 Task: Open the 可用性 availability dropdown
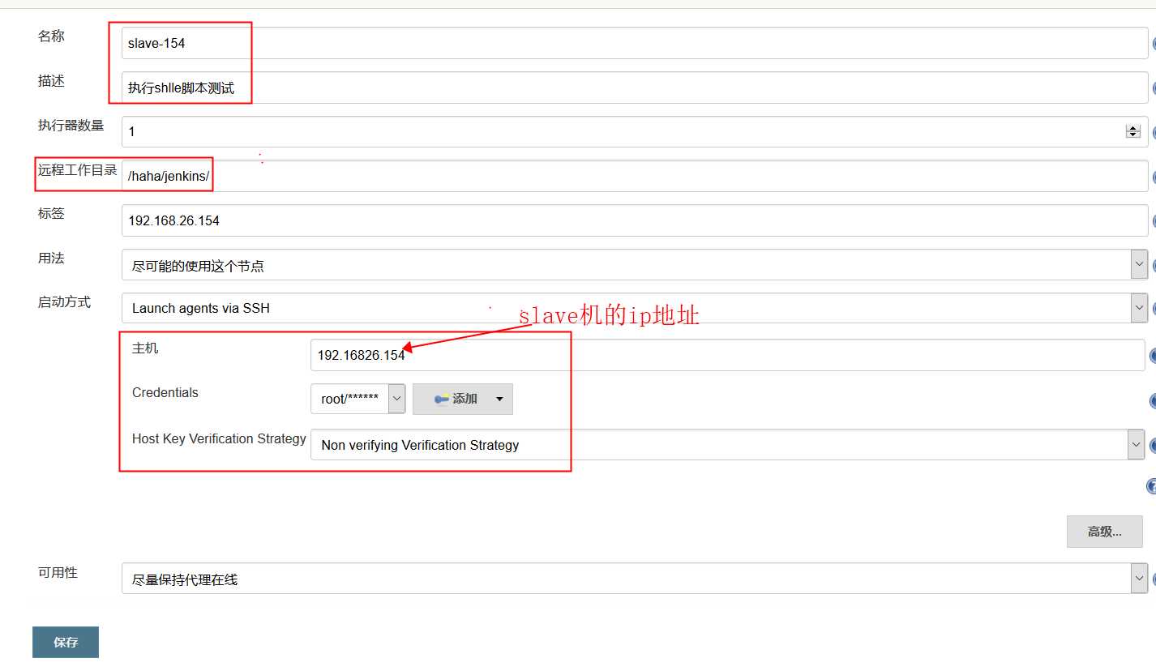(635, 579)
